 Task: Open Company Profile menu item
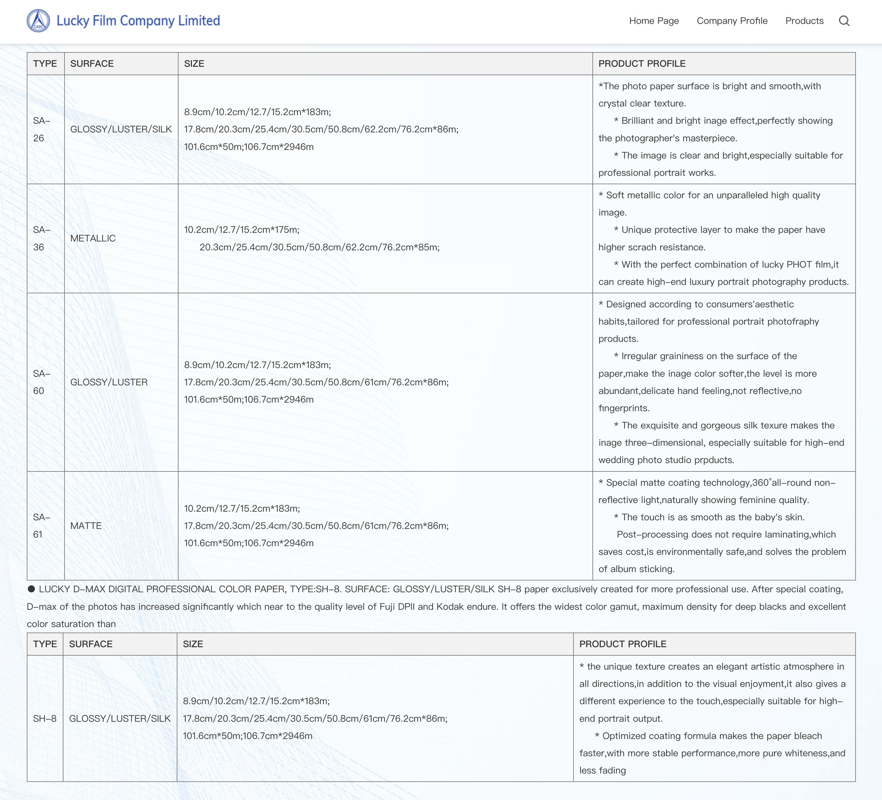click(732, 21)
